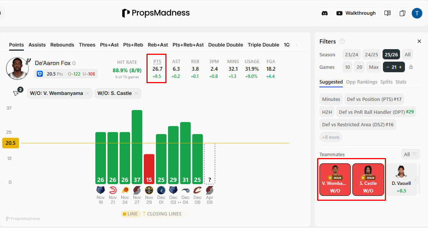Toggle the S. Castle W/O teammate card

[368, 180]
